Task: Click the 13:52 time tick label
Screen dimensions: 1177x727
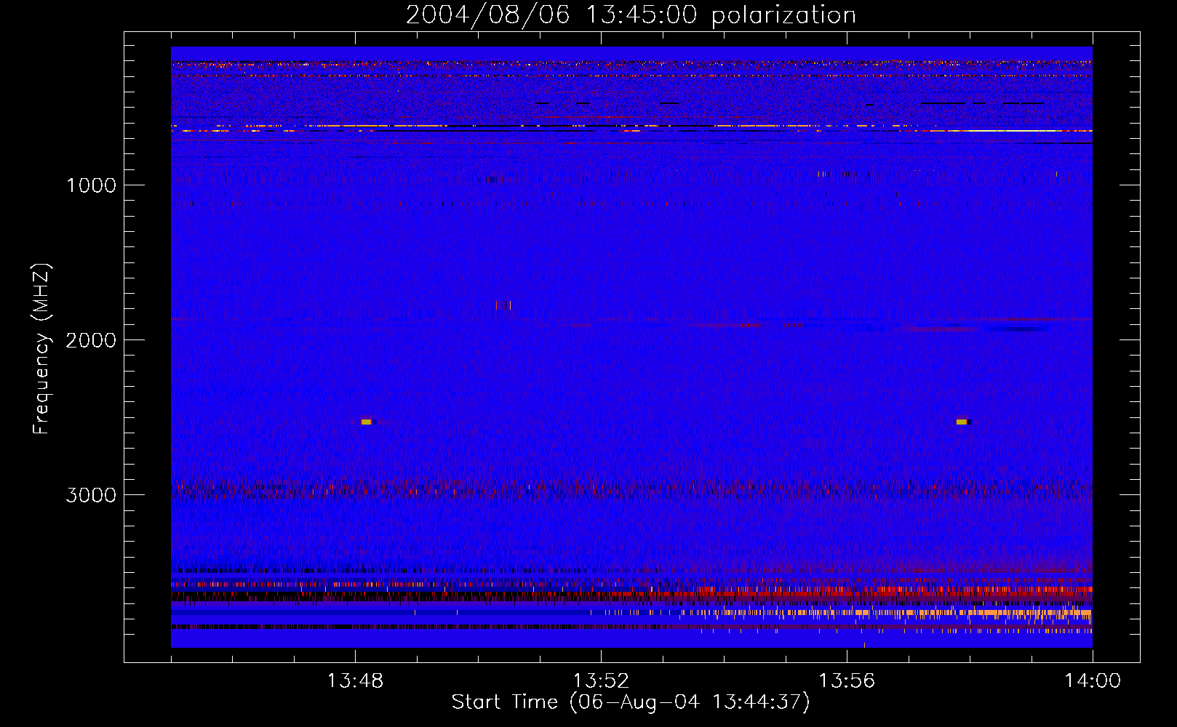Action: click(601, 681)
